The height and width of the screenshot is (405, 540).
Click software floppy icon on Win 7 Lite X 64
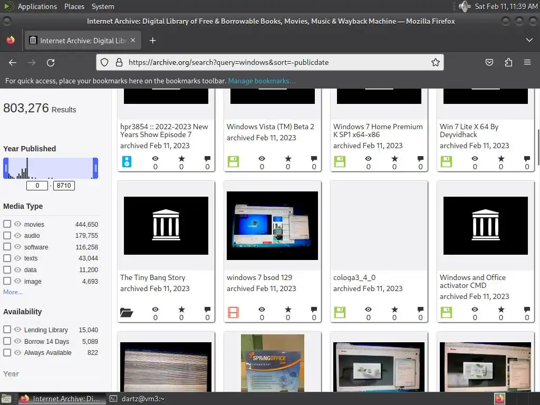[x=446, y=161]
